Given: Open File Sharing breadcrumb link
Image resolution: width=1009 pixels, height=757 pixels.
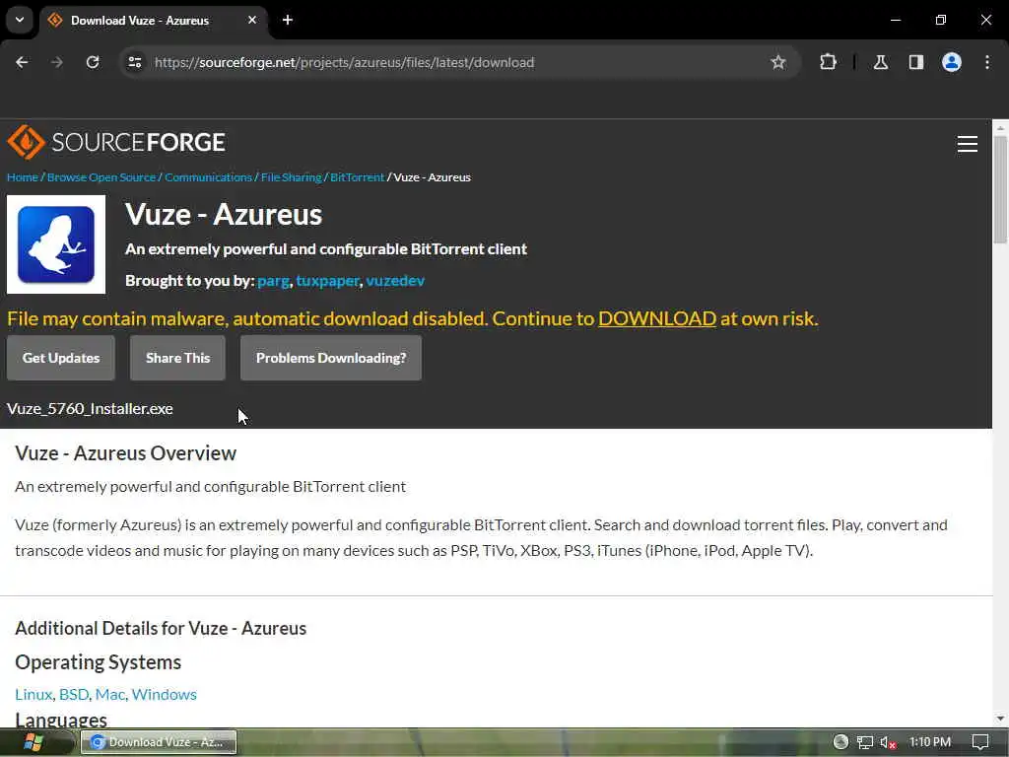Looking at the screenshot, I should point(291,177).
